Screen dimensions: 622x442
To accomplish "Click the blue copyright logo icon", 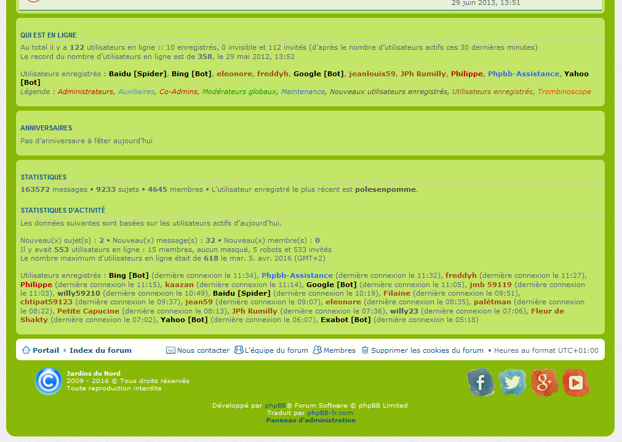I will [x=48, y=381].
